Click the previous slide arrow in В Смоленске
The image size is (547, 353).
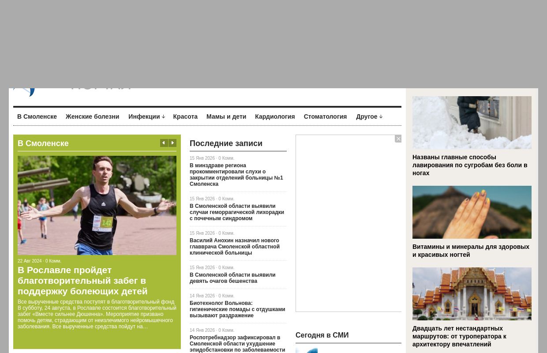pos(164,143)
